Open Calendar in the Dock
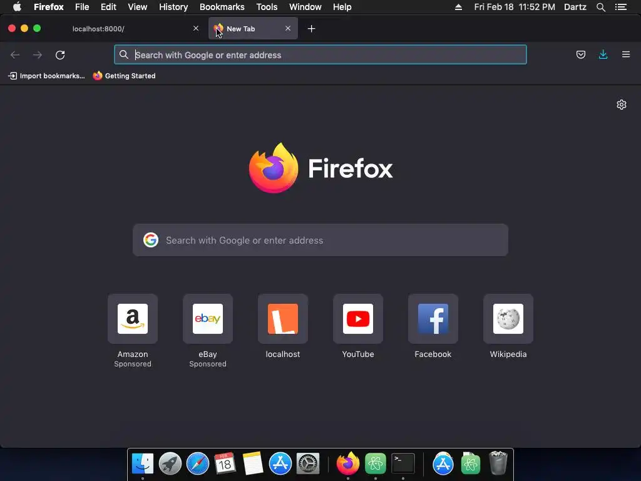Viewport: 641px width, 481px height. [x=225, y=464]
